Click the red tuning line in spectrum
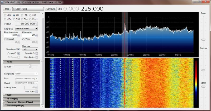Viewport: 211px width, 111px height. click(125, 35)
